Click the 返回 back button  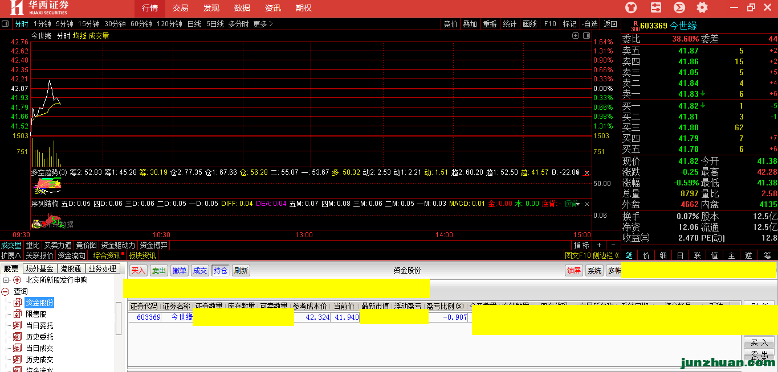[610, 24]
